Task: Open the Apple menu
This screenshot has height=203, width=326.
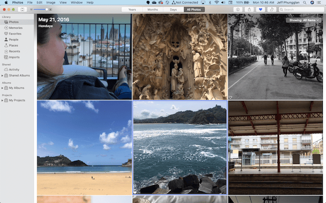Action: pos(6,3)
